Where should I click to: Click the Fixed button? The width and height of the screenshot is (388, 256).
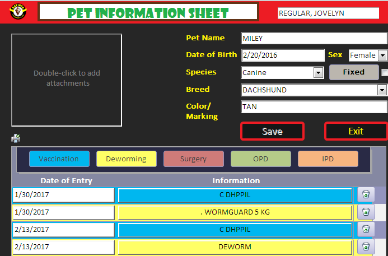coord(353,72)
